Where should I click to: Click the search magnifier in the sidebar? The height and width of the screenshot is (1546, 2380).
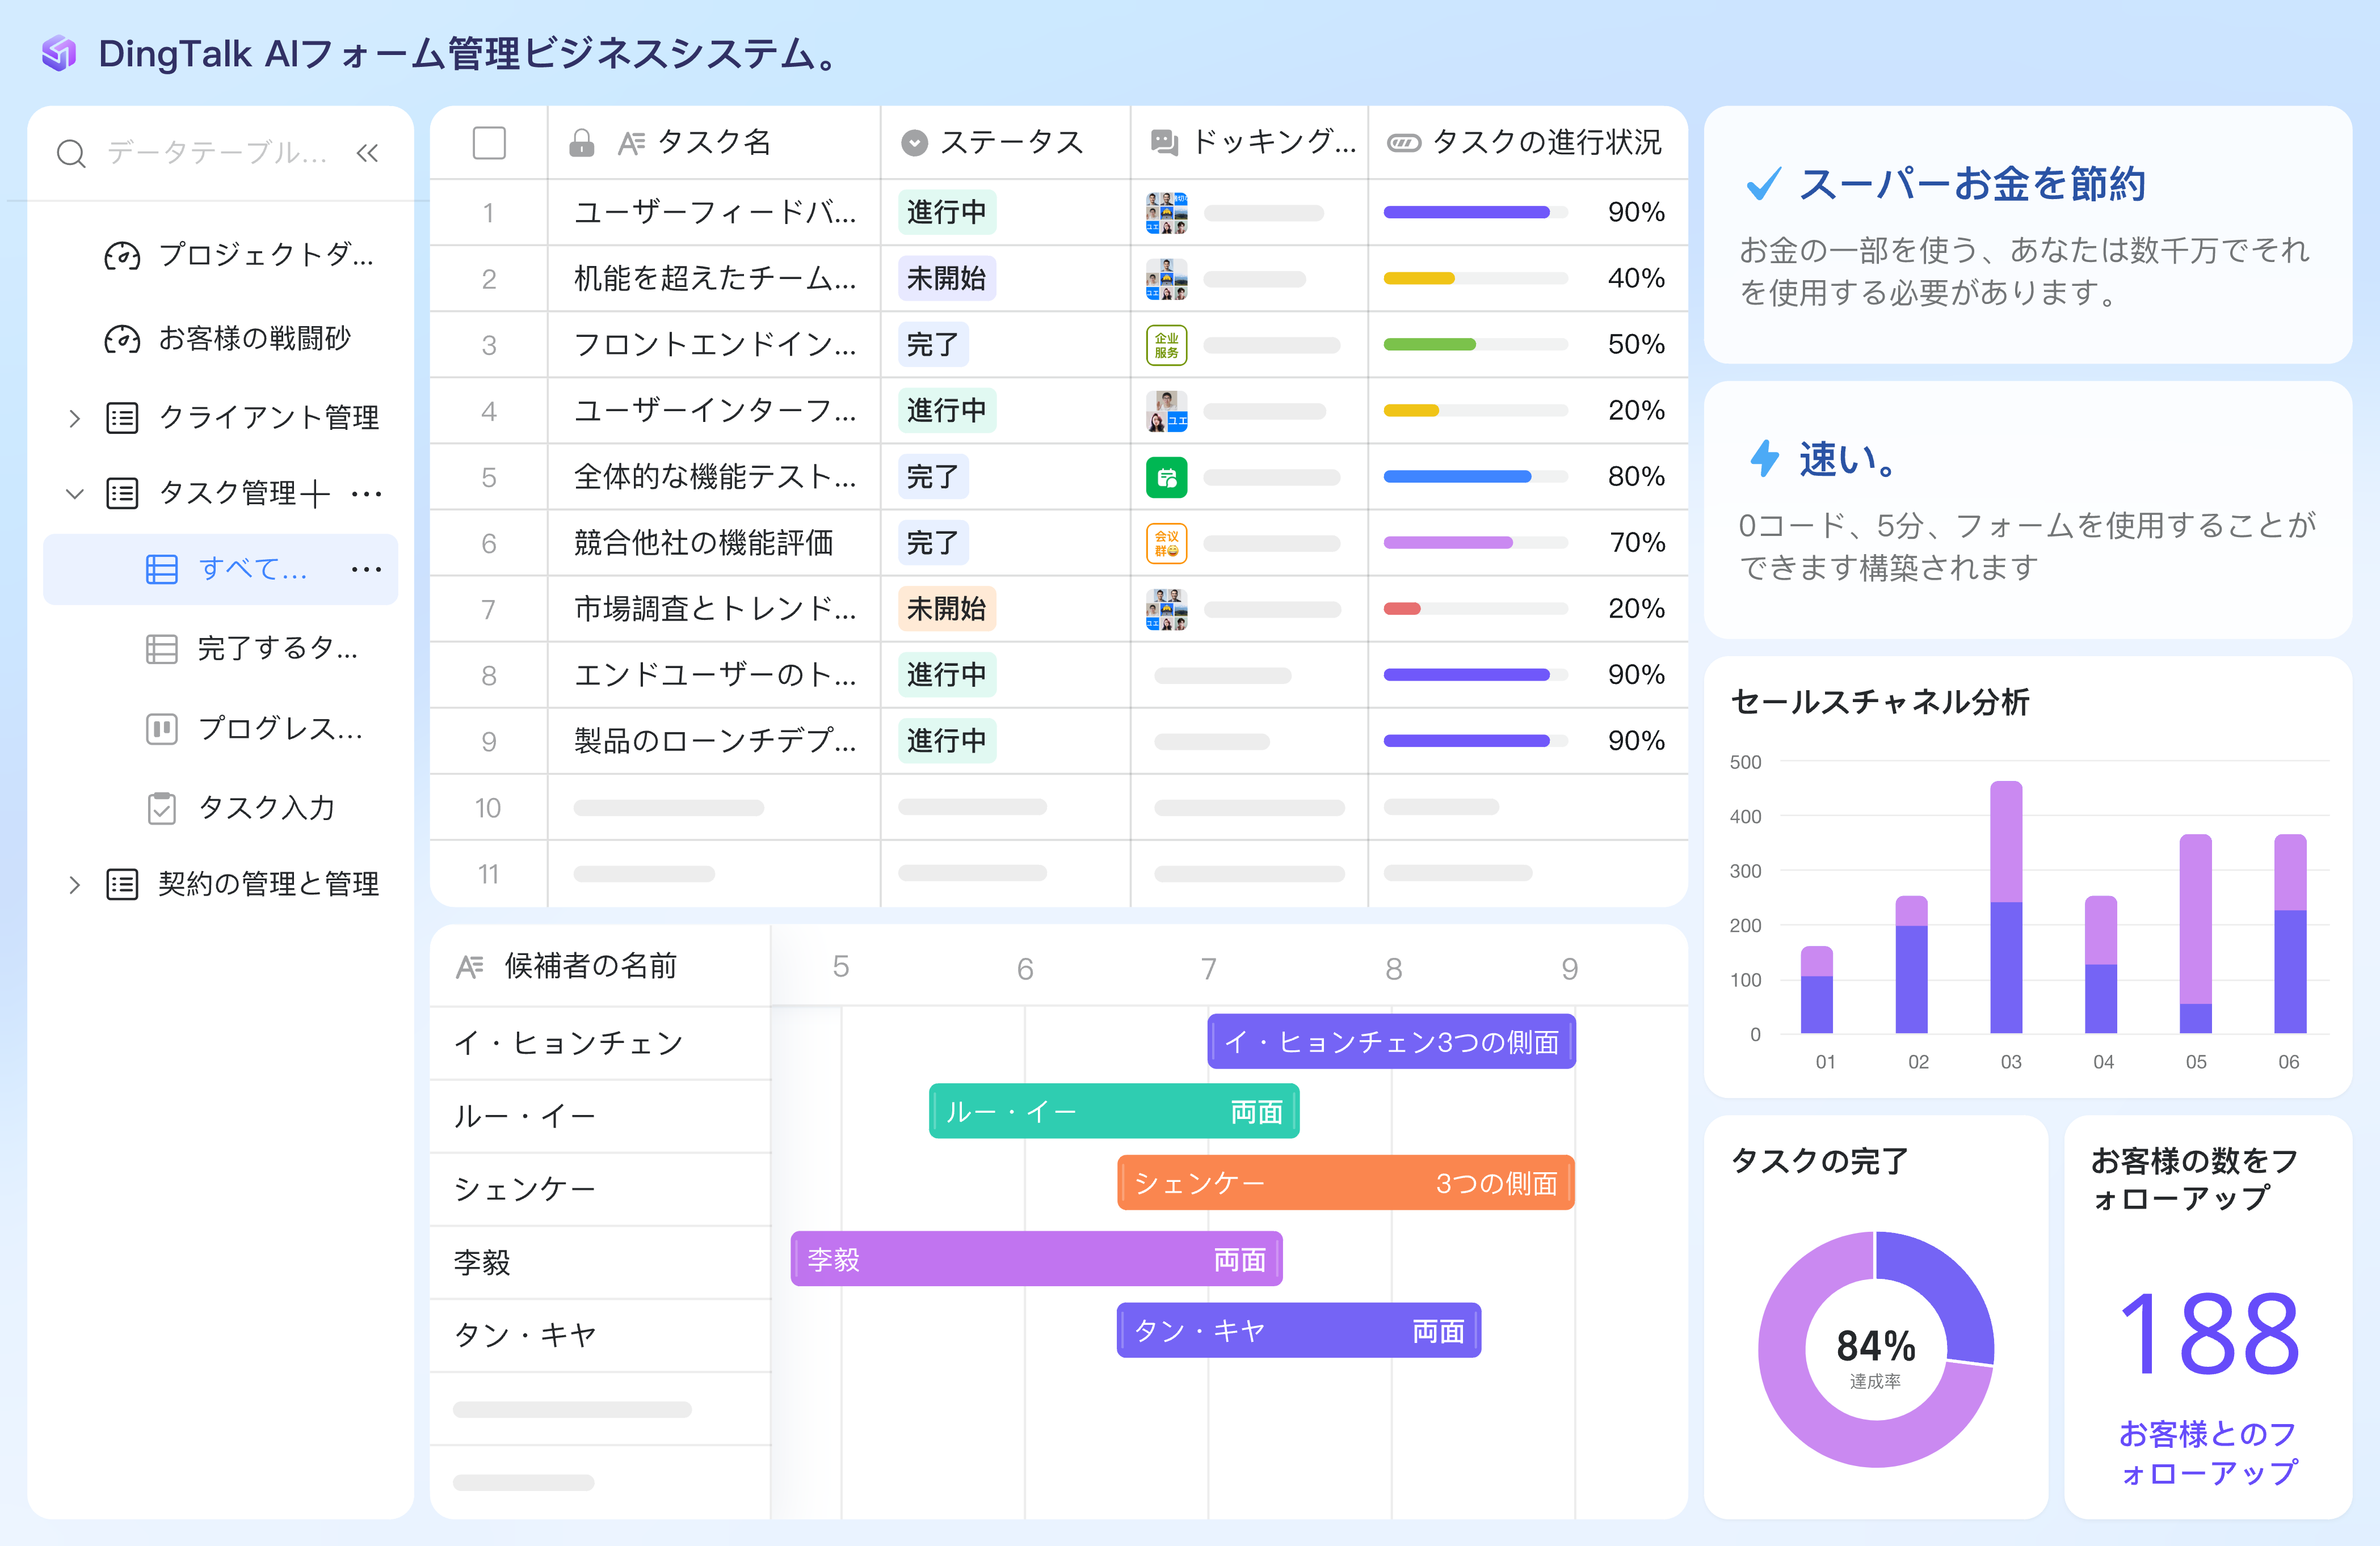[71, 153]
